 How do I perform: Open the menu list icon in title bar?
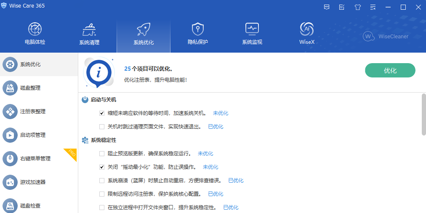pyautogui.click(x=373, y=7)
